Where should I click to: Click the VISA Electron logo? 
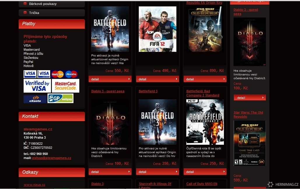(44, 74)
